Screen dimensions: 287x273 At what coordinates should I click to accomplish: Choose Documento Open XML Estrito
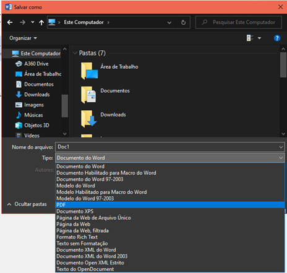(170, 262)
